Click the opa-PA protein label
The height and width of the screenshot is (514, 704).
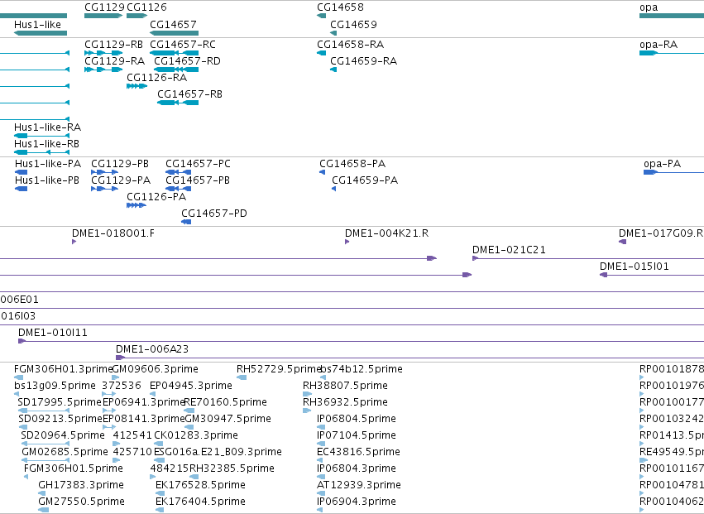(663, 164)
